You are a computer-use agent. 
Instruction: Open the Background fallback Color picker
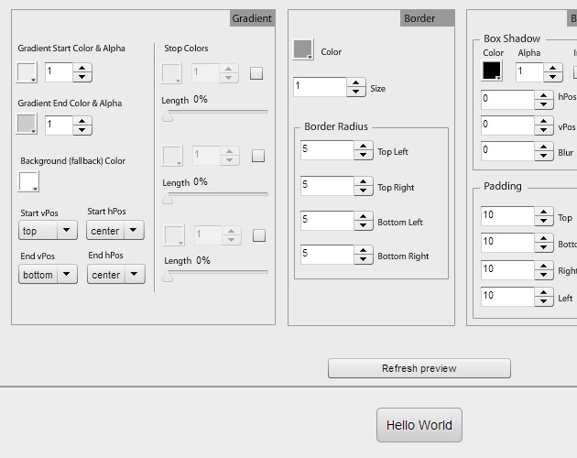click(x=28, y=181)
